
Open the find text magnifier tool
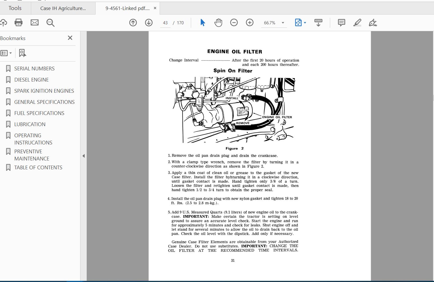click(x=51, y=23)
